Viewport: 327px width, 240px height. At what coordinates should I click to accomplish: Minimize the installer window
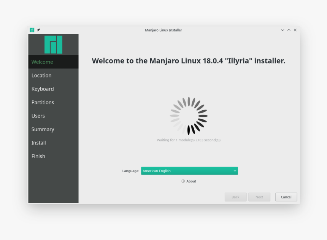point(283,30)
